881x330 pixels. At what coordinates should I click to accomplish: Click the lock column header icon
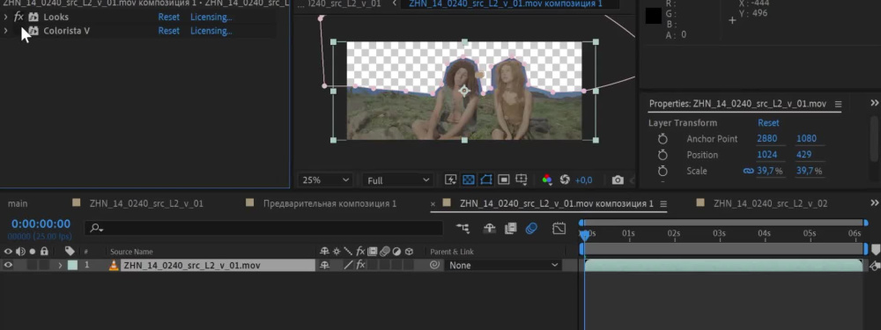pos(44,252)
